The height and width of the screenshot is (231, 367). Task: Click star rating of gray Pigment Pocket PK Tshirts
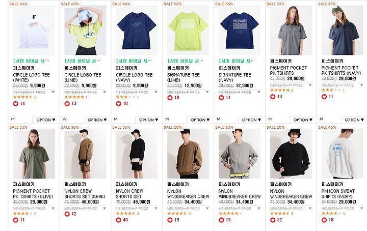pyautogui.click(x=280, y=90)
